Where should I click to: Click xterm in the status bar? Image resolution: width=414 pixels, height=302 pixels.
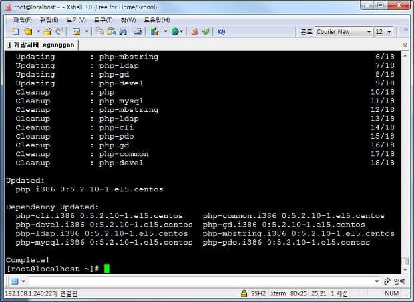[278, 293]
